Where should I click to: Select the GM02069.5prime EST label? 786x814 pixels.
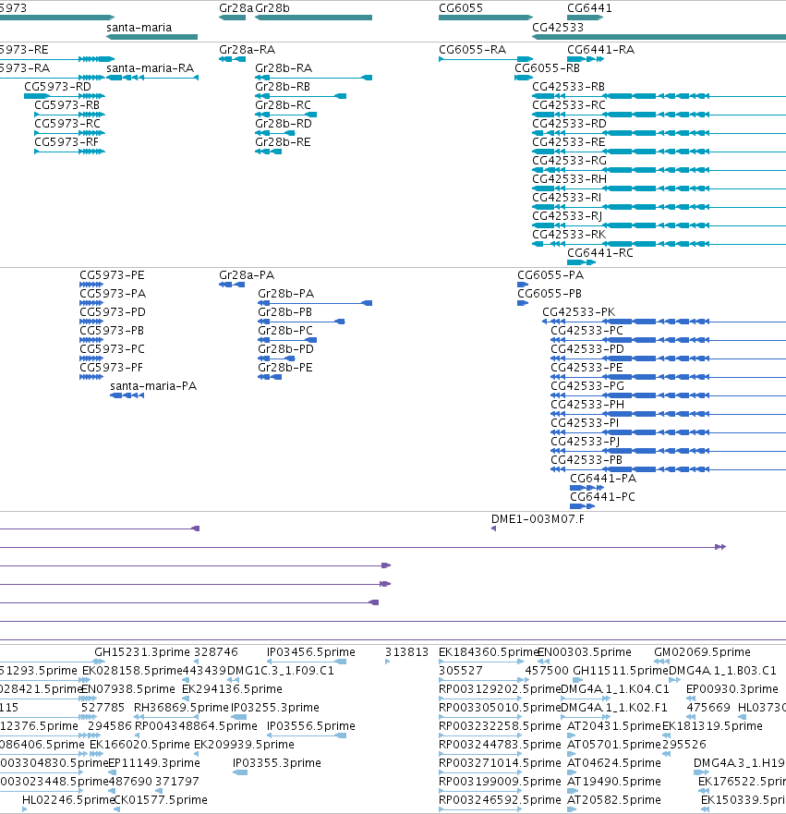coord(703,652)
